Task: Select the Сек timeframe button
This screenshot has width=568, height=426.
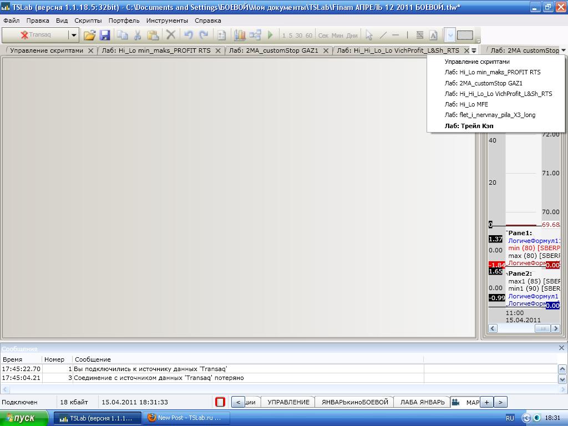Action: [x=323, y=35]
